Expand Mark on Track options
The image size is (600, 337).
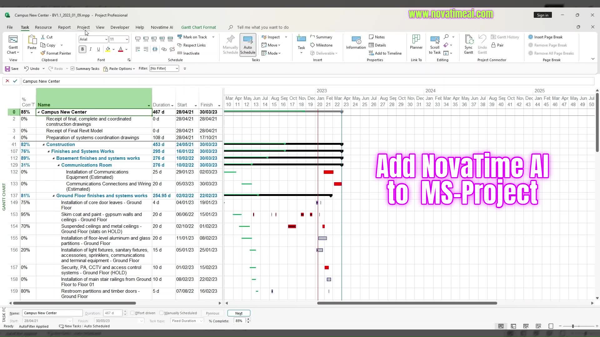tap(213, 37)
